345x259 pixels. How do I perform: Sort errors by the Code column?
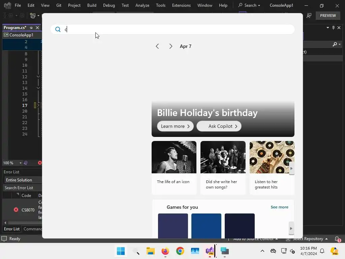pyautogui.click(x=26, y=196)
